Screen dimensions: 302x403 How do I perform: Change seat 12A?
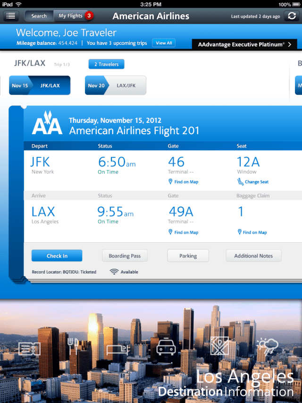[x=253, y=182]
